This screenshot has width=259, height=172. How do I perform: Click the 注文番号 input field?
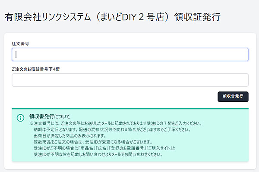[x=130, y=54]
